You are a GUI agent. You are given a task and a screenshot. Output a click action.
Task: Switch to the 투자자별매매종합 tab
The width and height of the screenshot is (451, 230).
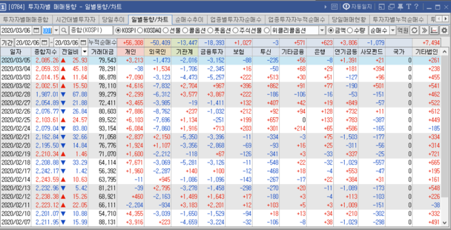tap(26, 19)
